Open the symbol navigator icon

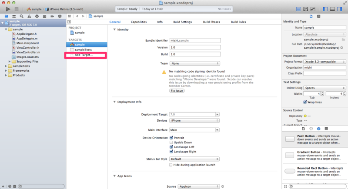click(x=14, y=16)
